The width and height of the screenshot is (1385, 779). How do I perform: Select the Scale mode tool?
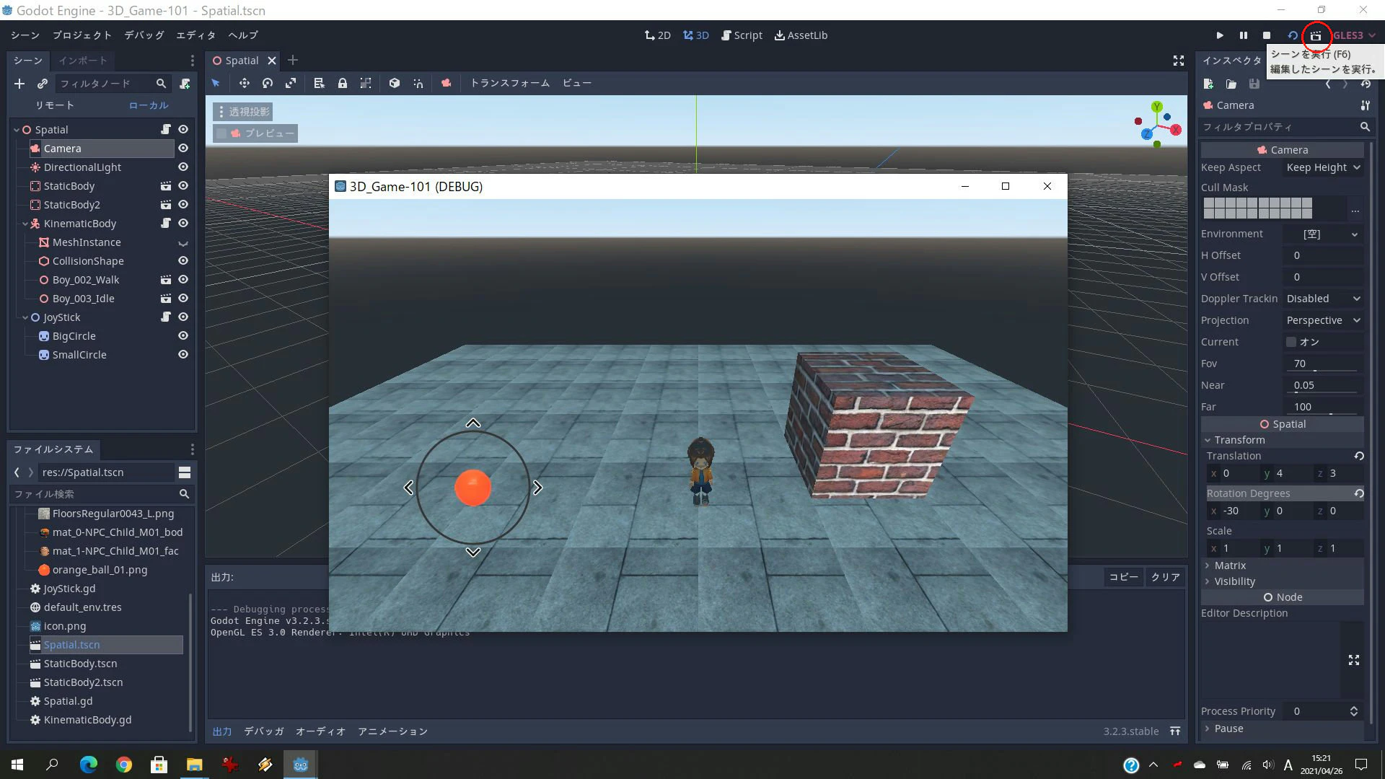[291, 83]
